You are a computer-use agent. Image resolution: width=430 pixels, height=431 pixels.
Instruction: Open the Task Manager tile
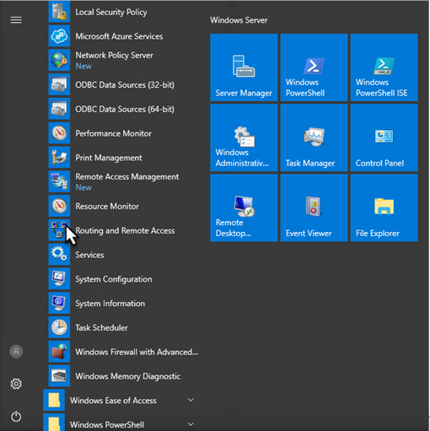pyautogui.click(x=314, y=137)
